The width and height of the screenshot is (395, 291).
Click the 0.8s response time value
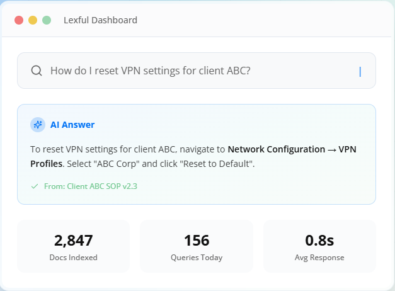319,240
